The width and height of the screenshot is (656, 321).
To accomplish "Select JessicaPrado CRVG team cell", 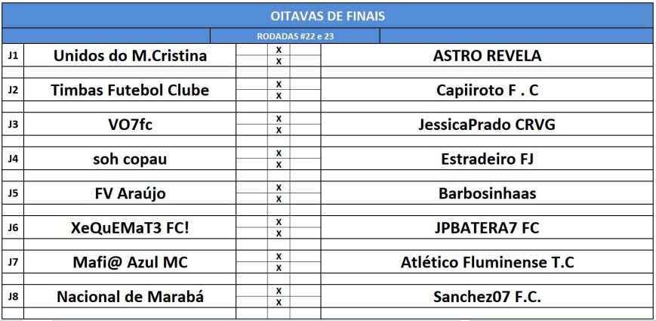I will coord(487,125).
